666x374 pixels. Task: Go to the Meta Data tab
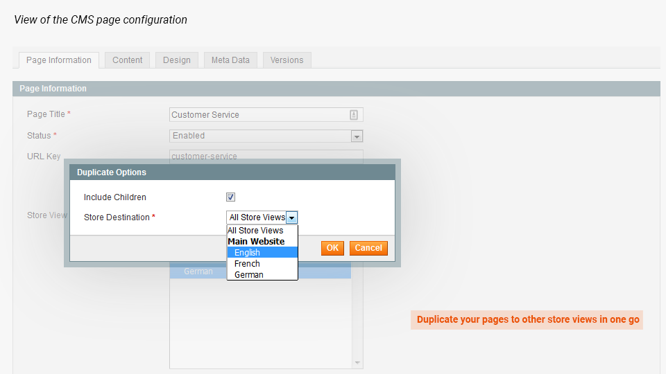[x=230, y=60]
